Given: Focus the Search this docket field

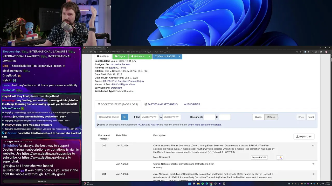Looking at the screenshot, I should [109, 117].
